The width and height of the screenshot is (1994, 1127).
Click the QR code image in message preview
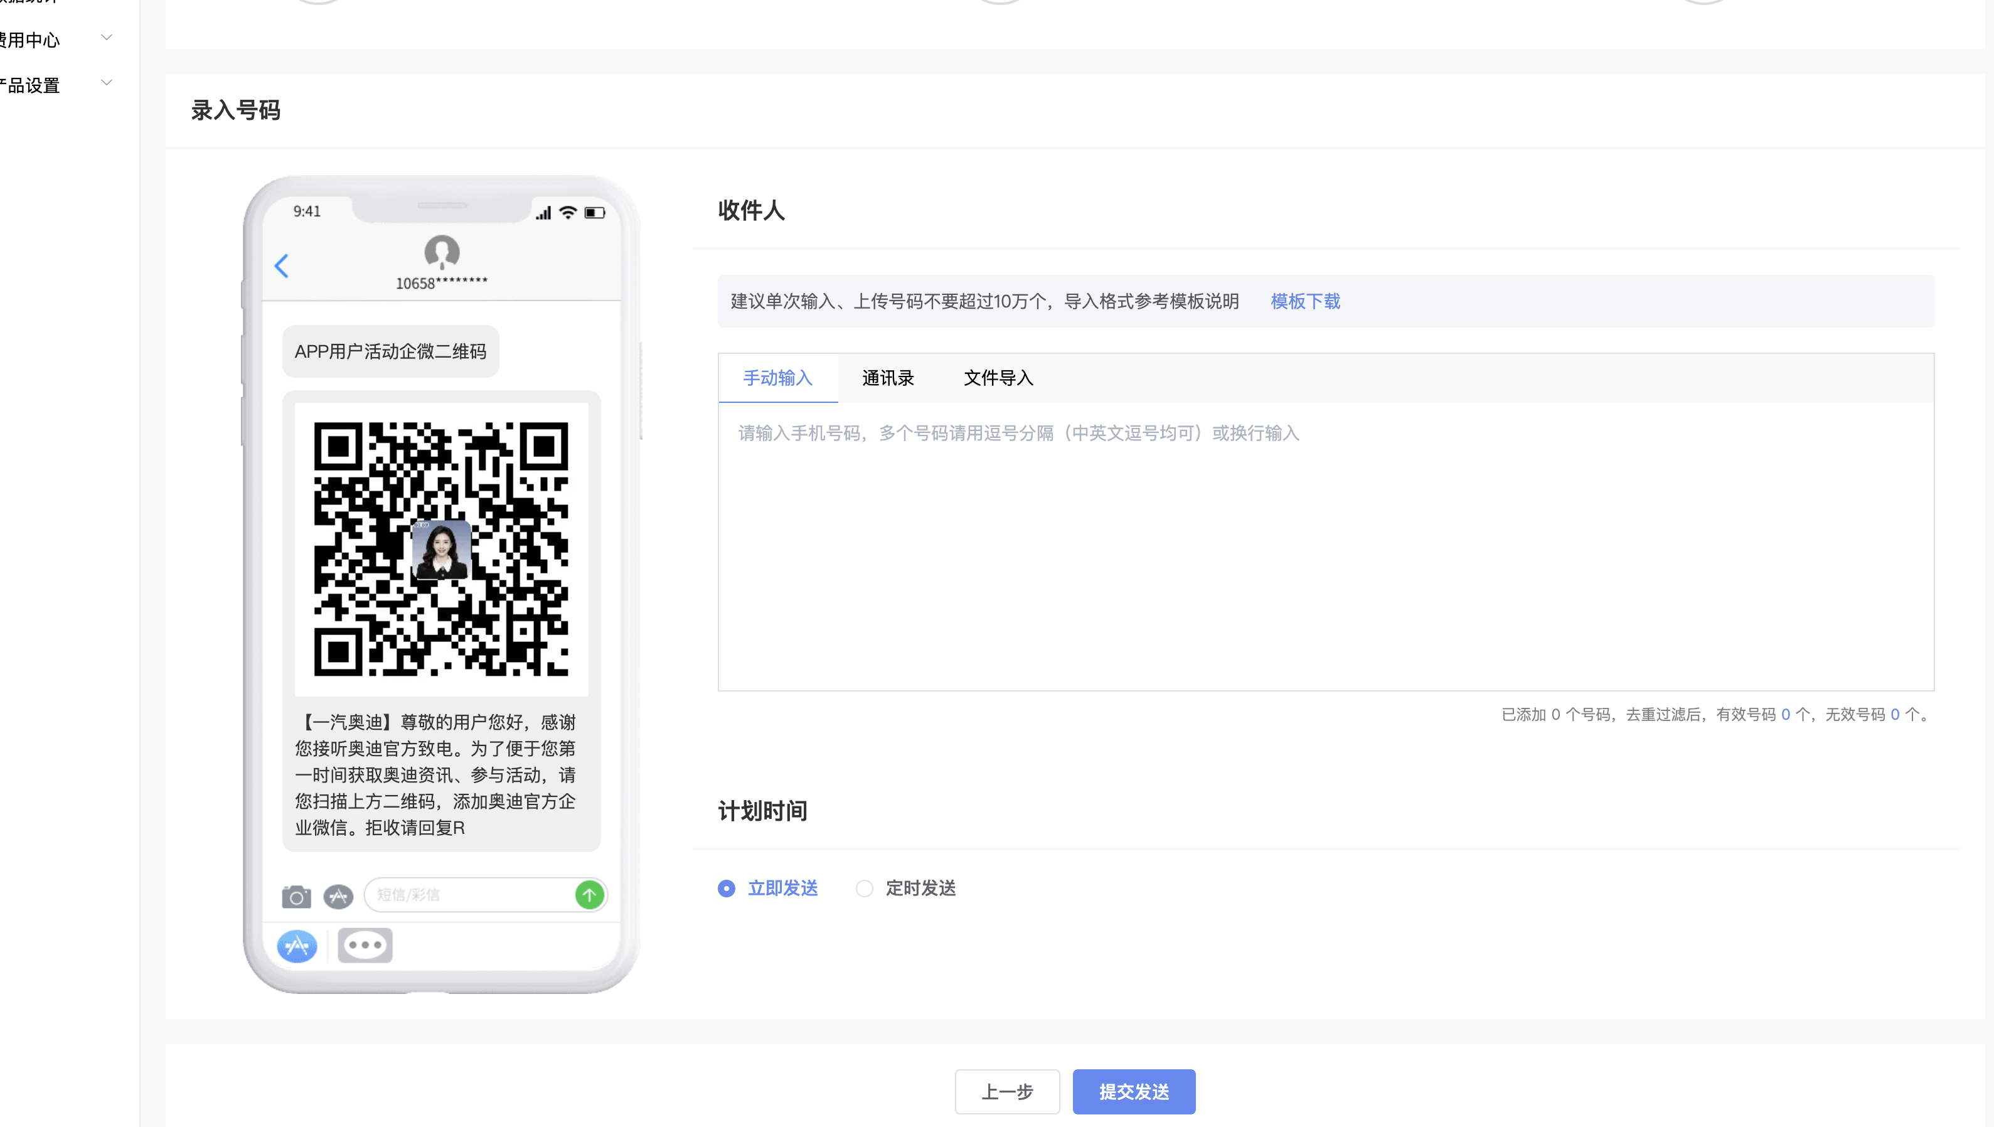tap(441, 549)
